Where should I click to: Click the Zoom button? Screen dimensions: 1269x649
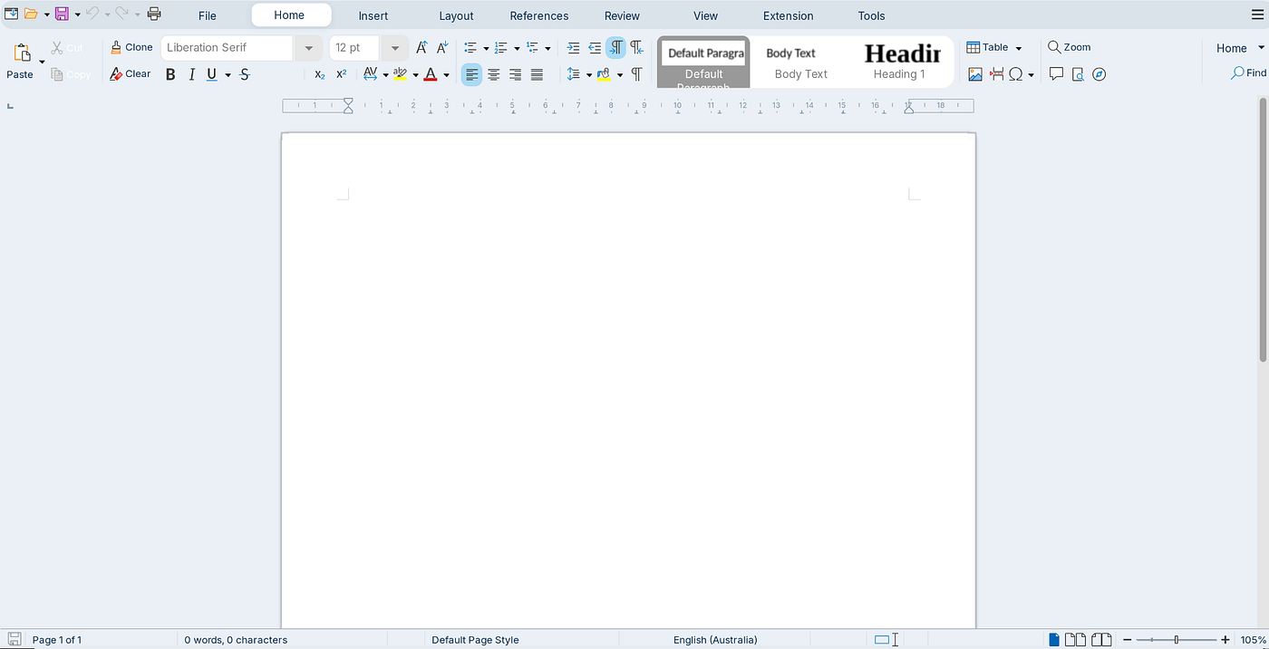tap(1070, 47)
